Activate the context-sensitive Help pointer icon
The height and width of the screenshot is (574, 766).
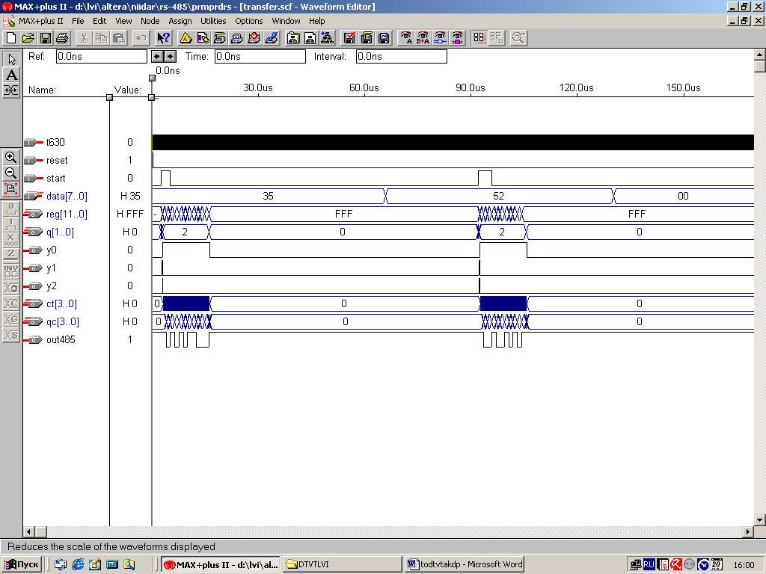(x=163, y=38)
